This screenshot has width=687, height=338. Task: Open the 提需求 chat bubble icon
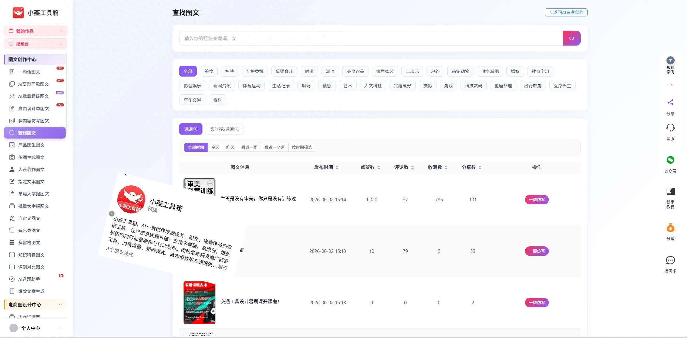click(x=670, y=260)
